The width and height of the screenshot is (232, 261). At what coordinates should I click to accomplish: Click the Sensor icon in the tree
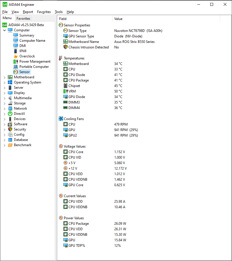pyautogui.click(x=16, y=72)
